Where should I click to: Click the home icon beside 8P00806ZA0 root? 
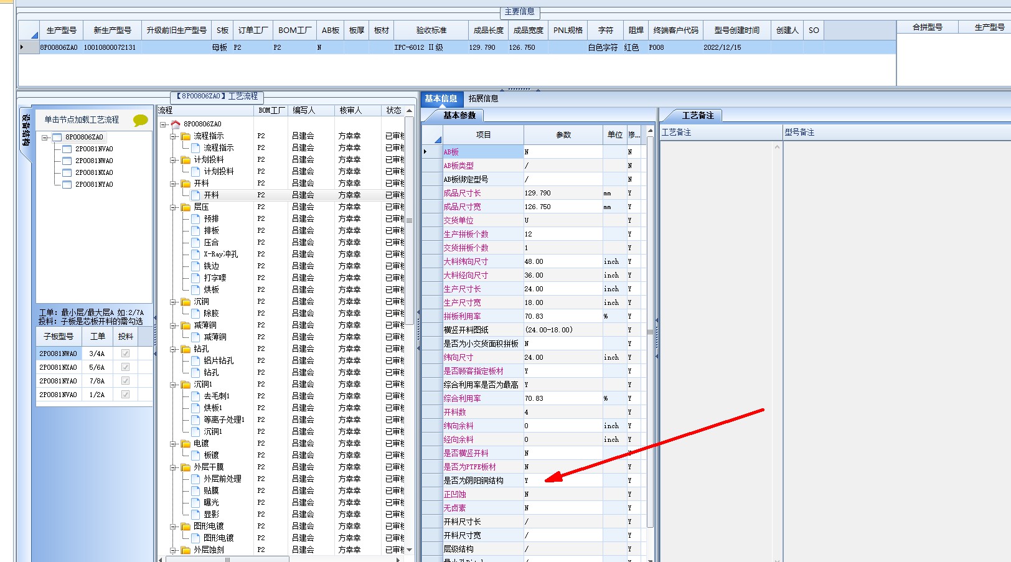(x=176, y=124)
